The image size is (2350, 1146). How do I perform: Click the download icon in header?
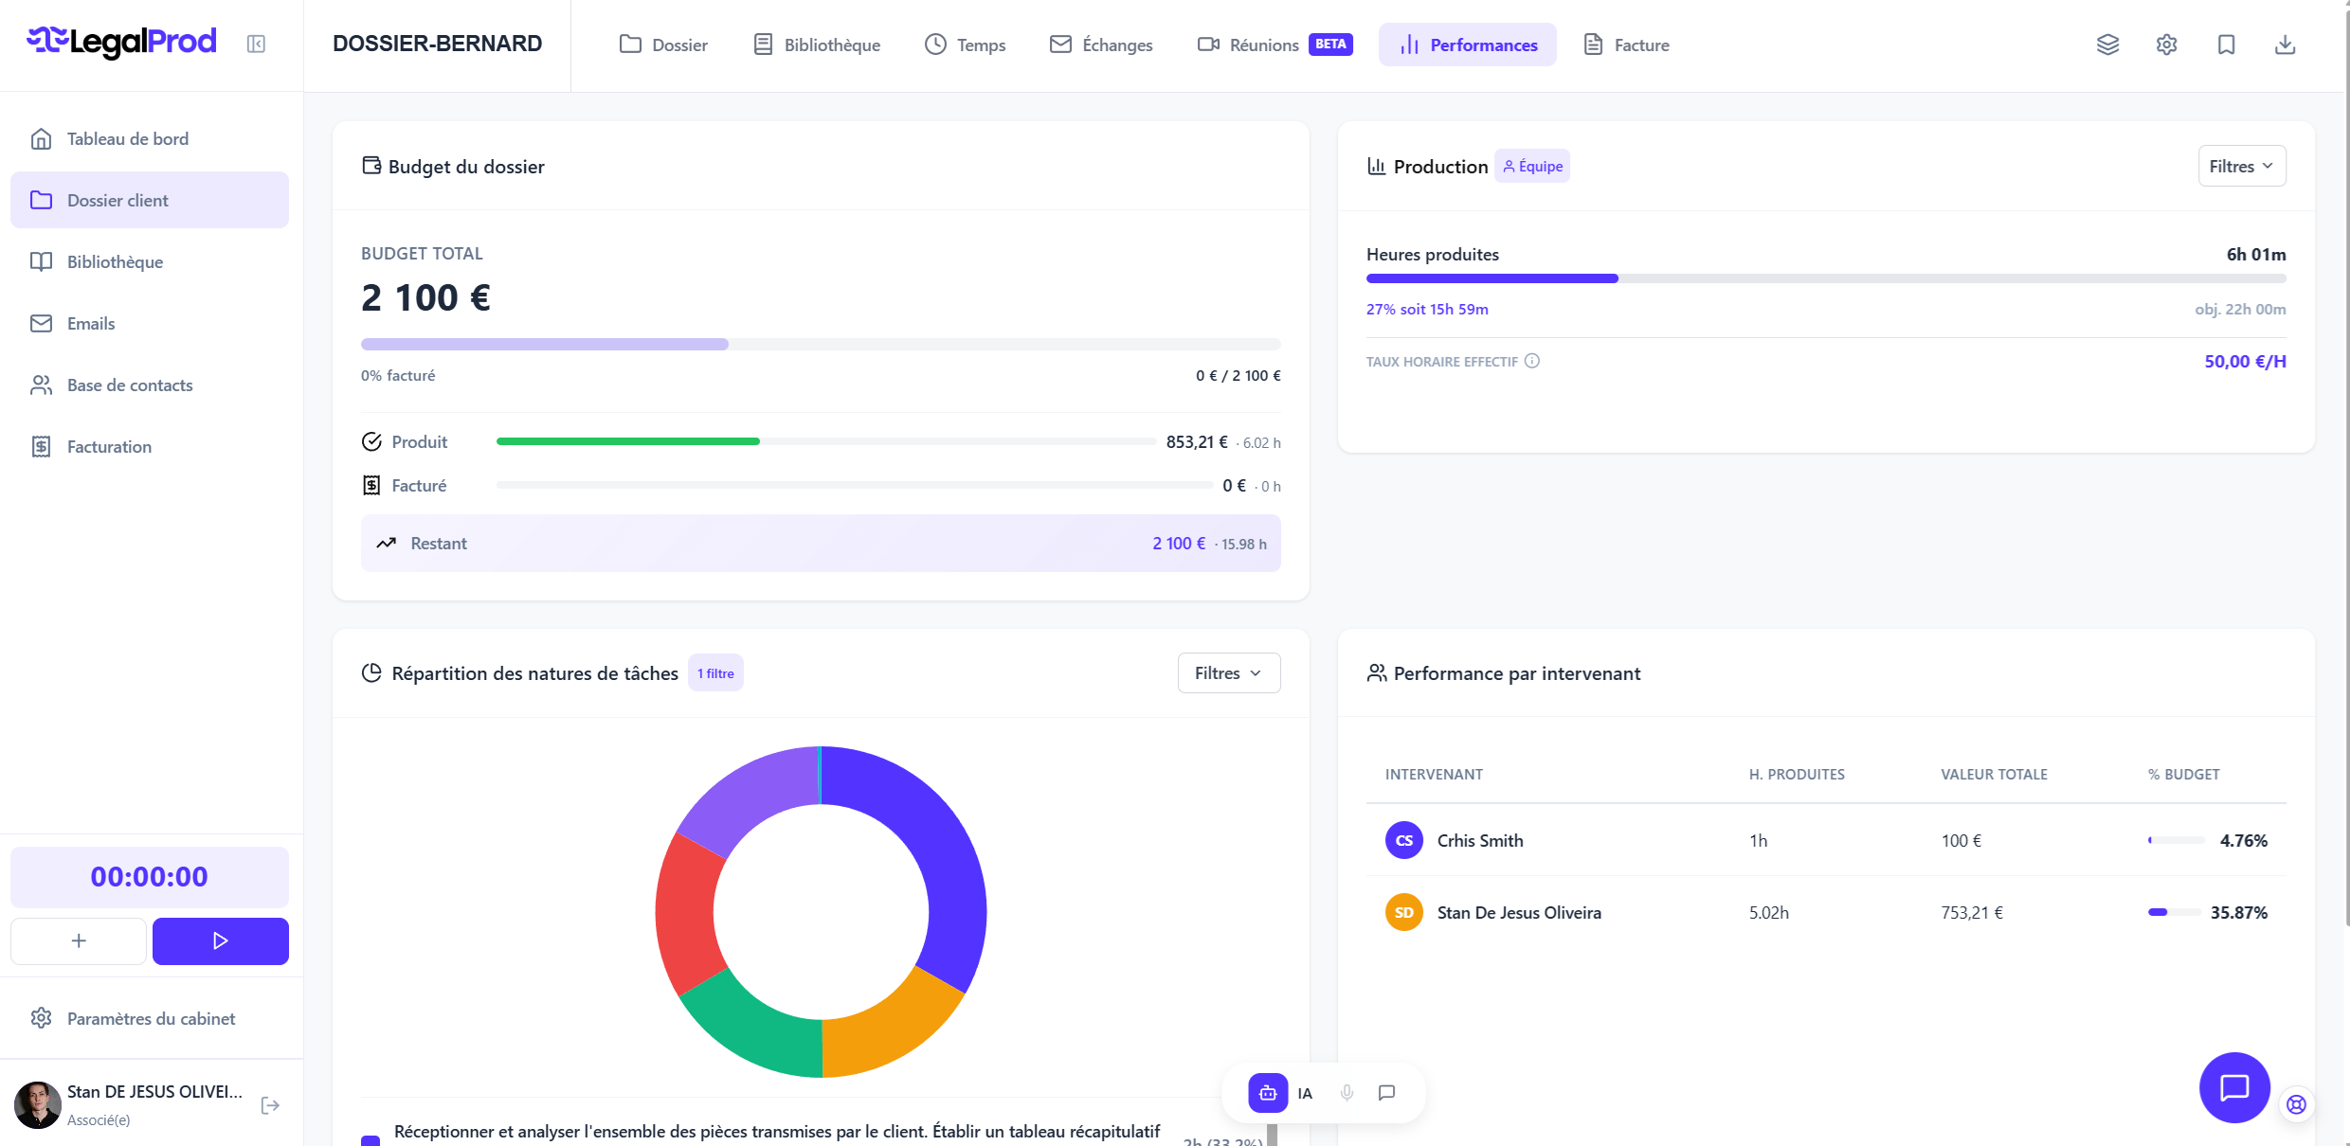point(2285,45)
